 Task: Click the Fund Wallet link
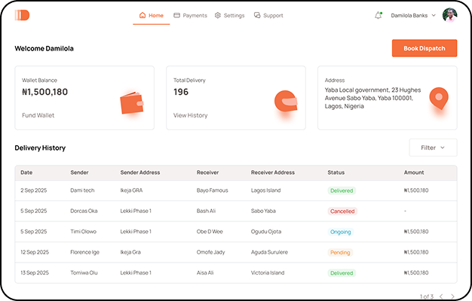pos(38,115)
